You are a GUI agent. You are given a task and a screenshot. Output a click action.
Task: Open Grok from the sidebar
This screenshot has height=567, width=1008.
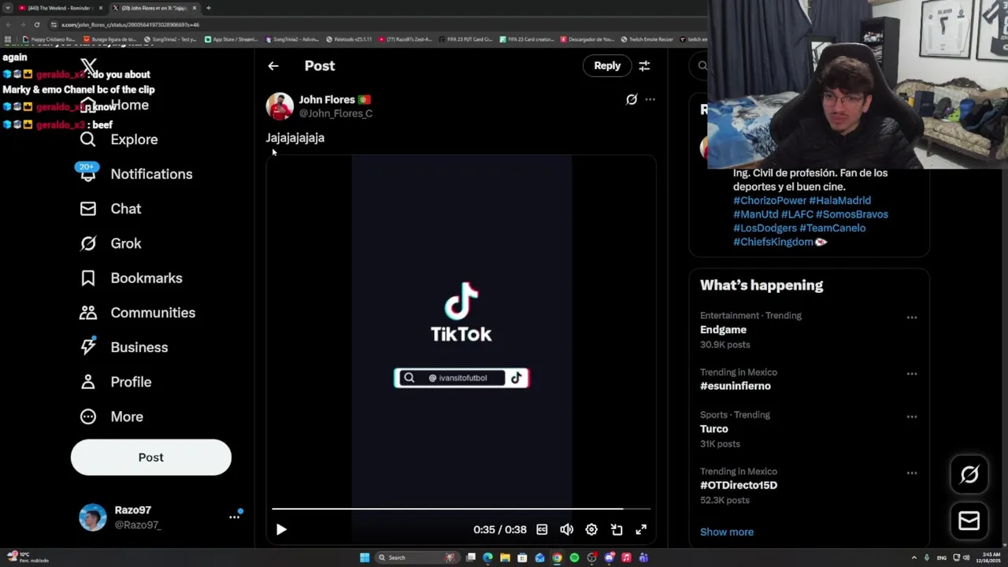pyautogui.click(x=110, y=243)
